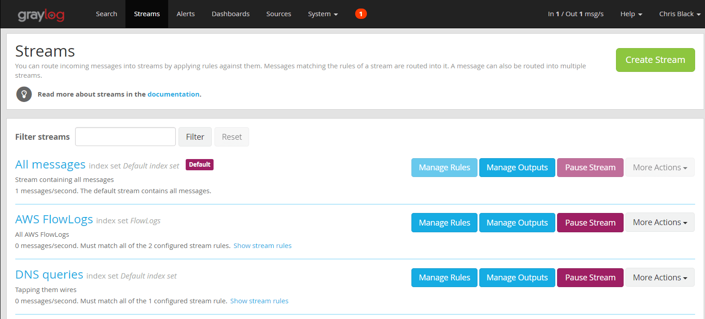Screen dimensions: 705x319
Task: Open the Alerts section
Action: click(x=186, y=14)
